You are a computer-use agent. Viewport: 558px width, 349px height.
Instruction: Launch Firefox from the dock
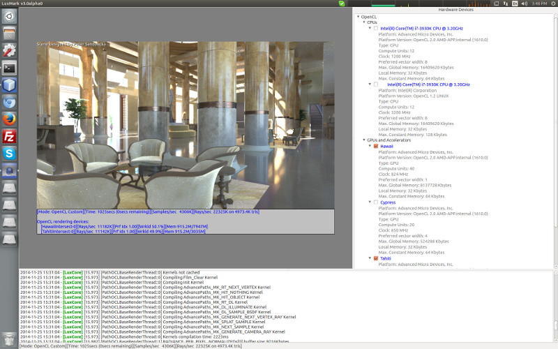click(9, 119)
